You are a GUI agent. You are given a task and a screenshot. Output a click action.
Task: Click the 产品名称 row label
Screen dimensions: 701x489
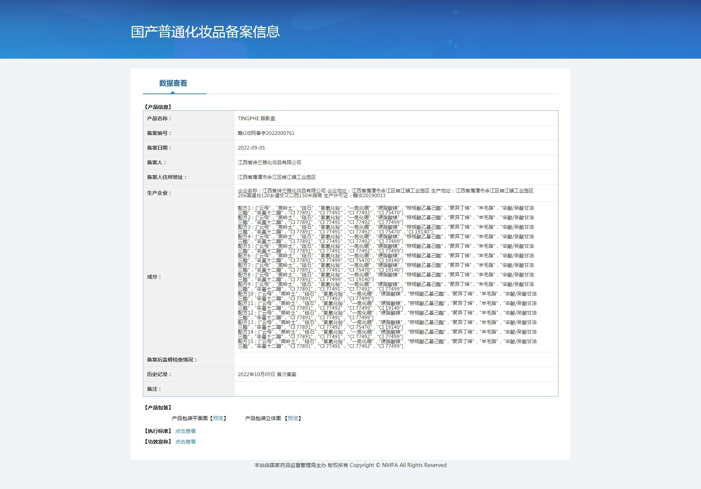159,118
